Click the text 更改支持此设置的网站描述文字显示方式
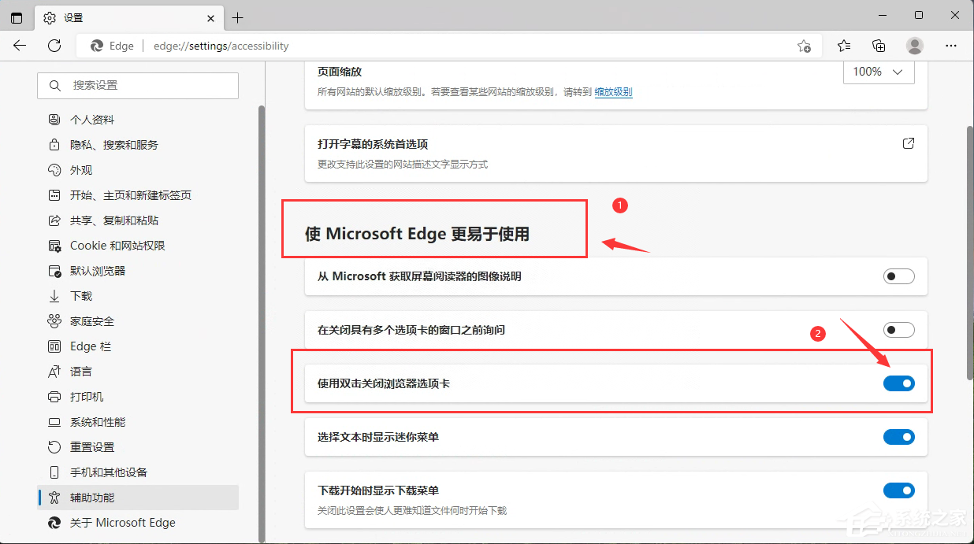The height and width of the screenshot is (544, 974). [x=403, y=165]
